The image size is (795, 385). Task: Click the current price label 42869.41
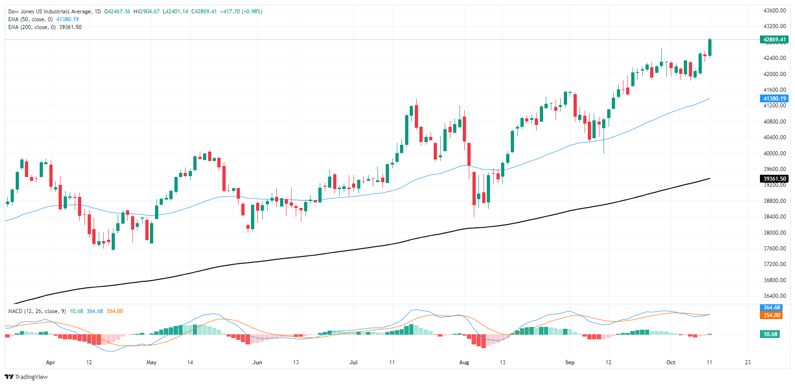tap(774, 40)
